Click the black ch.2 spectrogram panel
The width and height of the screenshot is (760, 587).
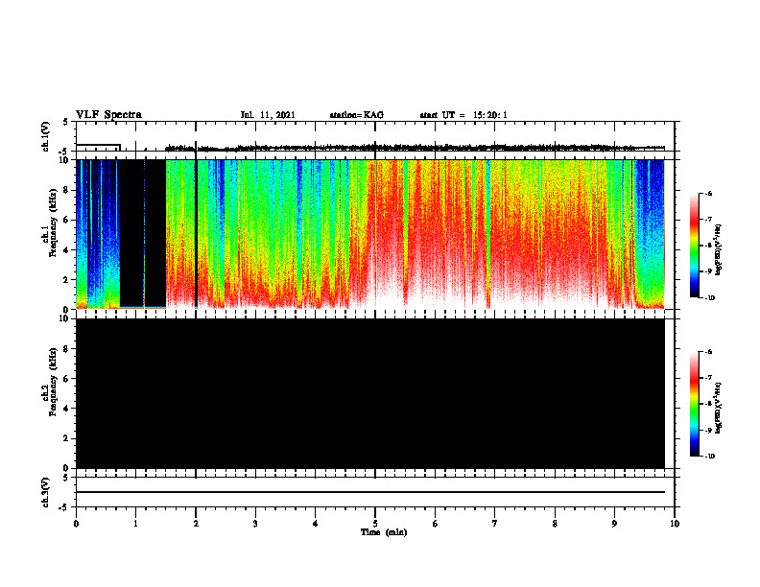coord(370,393)
